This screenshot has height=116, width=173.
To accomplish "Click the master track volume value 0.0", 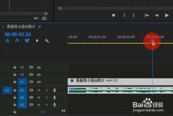I will pos(43,112).
